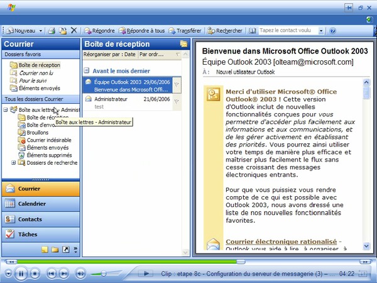The image size is (377, 283).
Task: Click the Move to folder toolbar icon
Action: pyautogui.click(x=63, y=31)
